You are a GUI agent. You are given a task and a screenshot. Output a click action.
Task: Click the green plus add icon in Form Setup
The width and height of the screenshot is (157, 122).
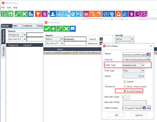[x=53, y=29]
